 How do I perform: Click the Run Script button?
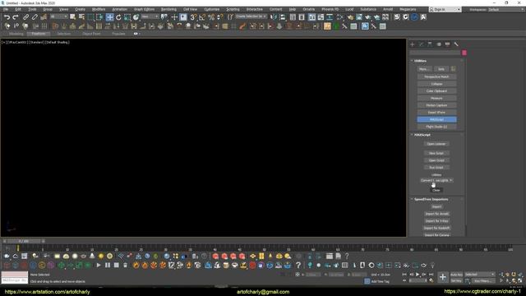click(x=436, y=168)
